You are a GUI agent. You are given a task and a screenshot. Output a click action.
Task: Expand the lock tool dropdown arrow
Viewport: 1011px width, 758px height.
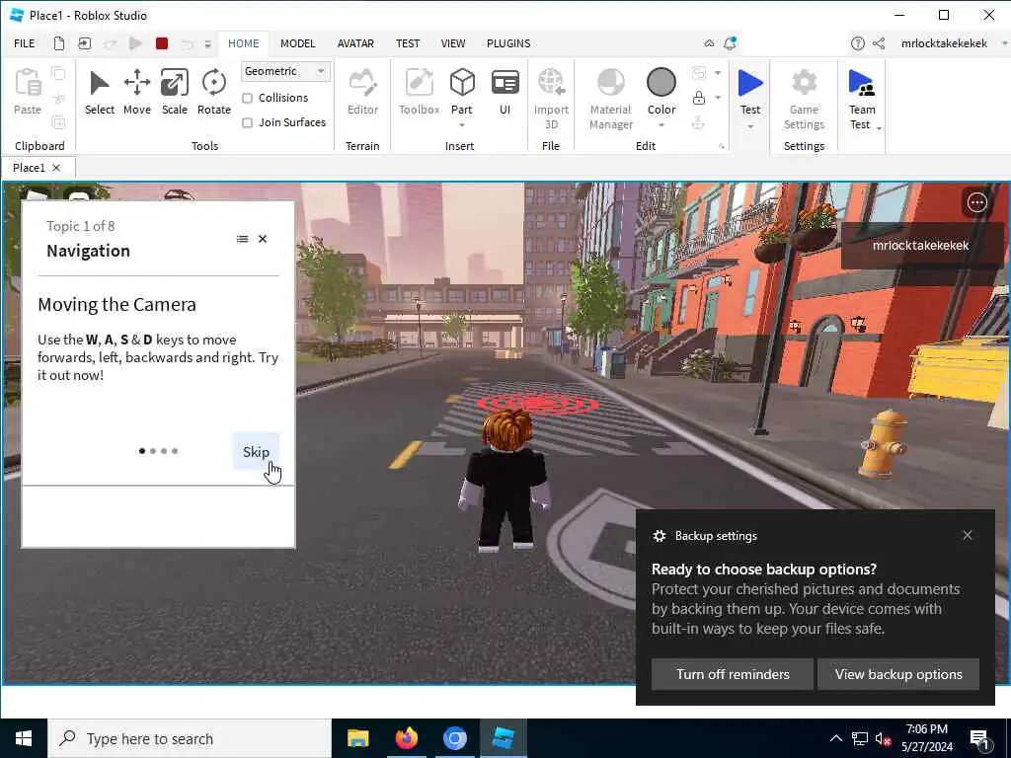718,98
